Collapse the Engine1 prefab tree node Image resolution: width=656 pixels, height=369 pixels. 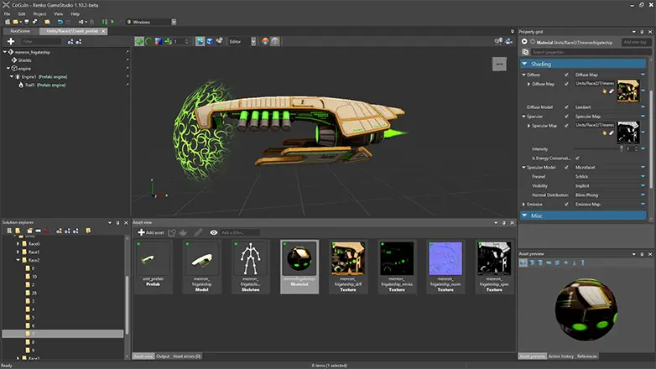click(x=12, y=76)
